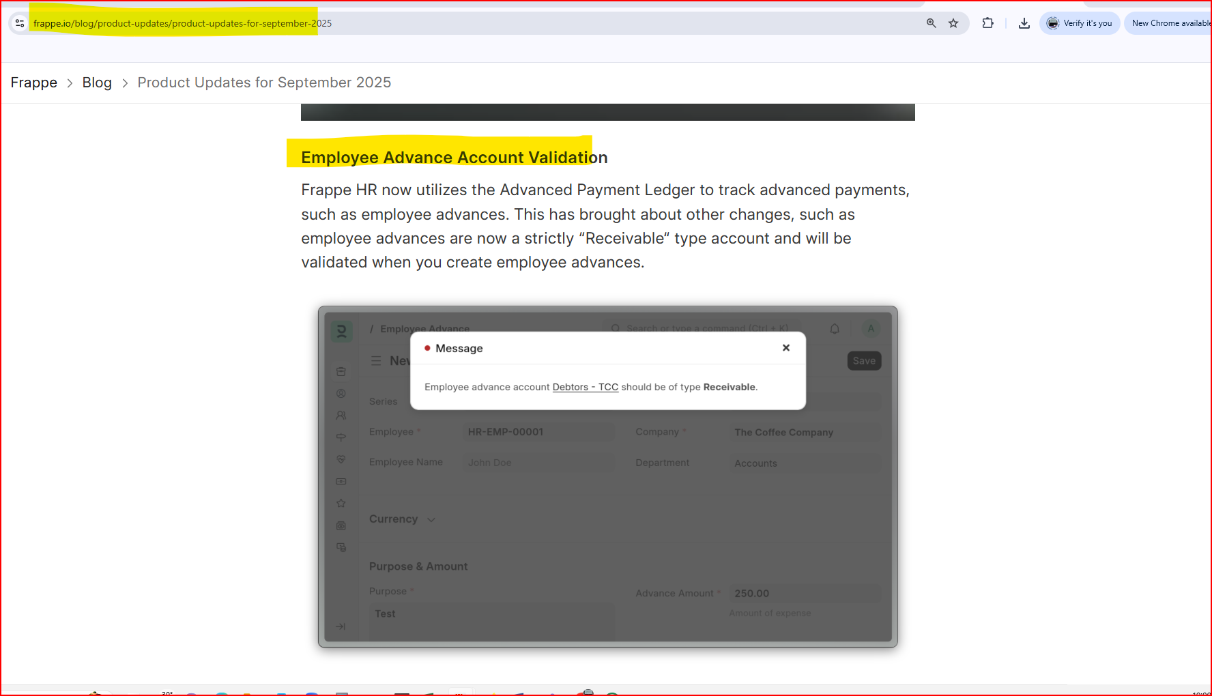The image size is (1212, 696).
Task: Open the Frappe breadcrumb link
Action: tap(34, 83)
